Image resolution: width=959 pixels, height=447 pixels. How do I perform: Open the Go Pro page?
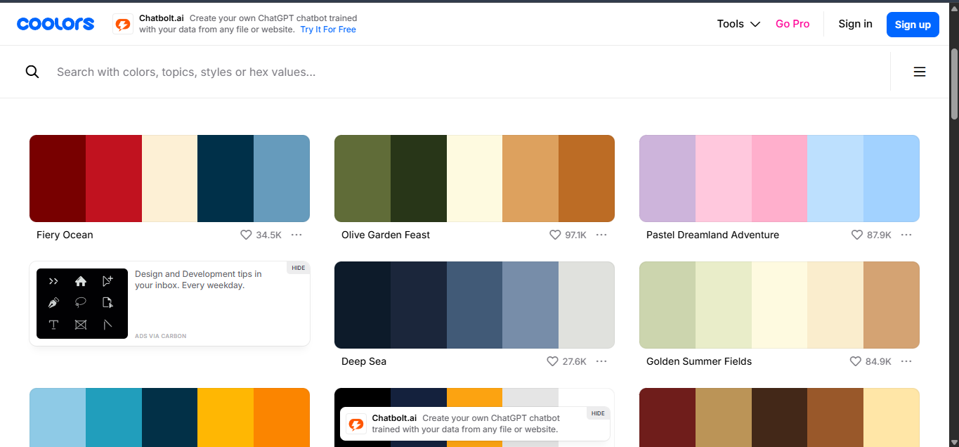(792, 24)
